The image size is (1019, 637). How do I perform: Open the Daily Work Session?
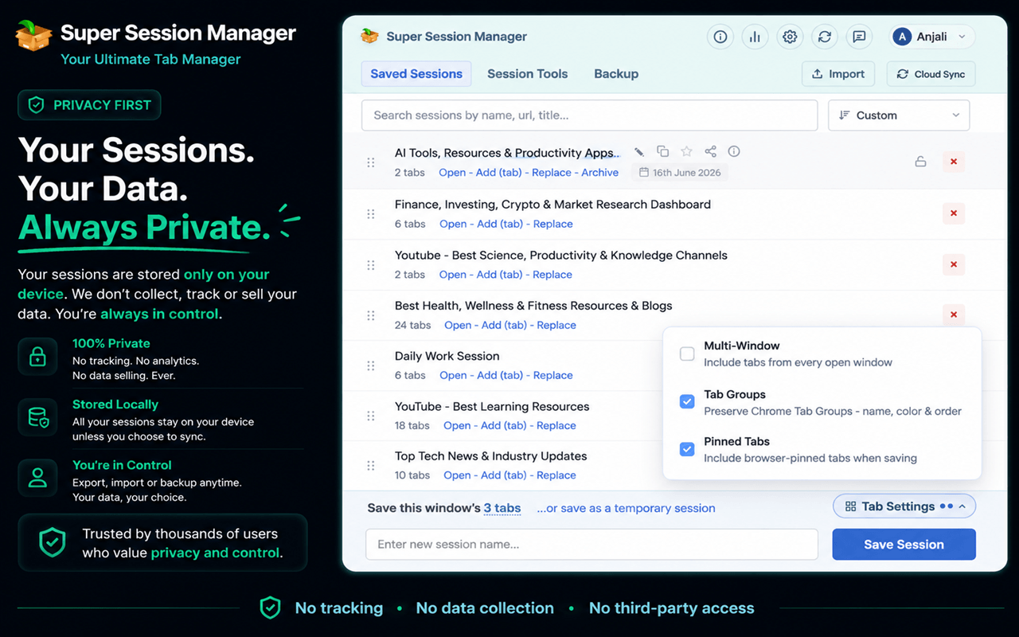pyautogui.click(x=453, y=375)
